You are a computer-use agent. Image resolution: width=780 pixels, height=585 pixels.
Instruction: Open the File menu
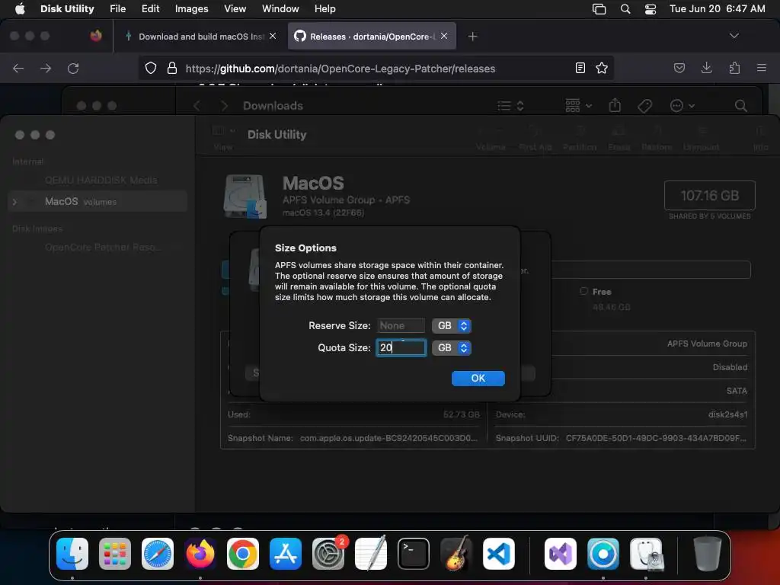tap(117, 9)
